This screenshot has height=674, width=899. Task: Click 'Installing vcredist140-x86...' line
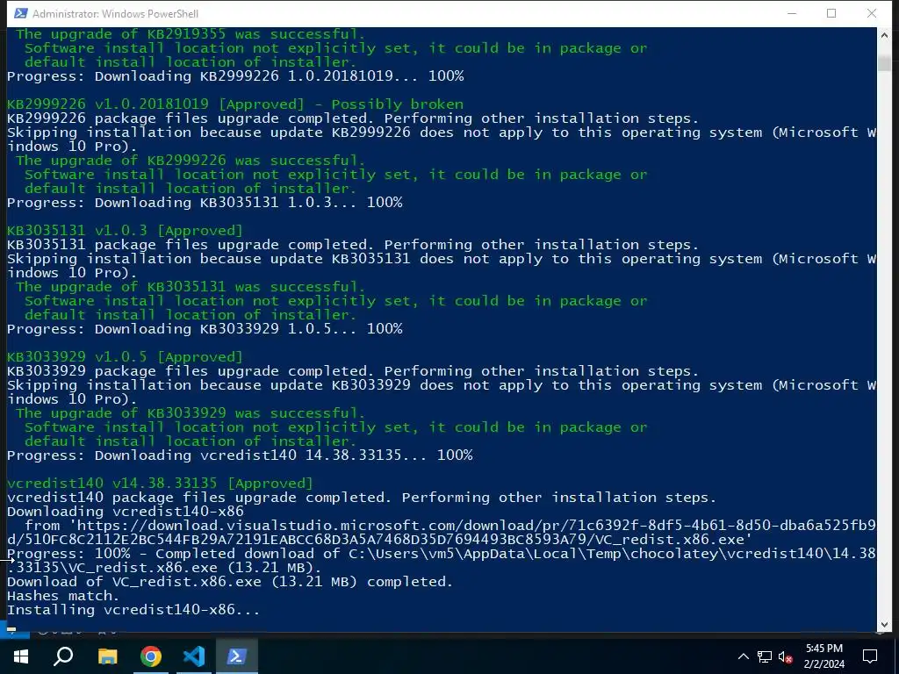tap(133, 610)
